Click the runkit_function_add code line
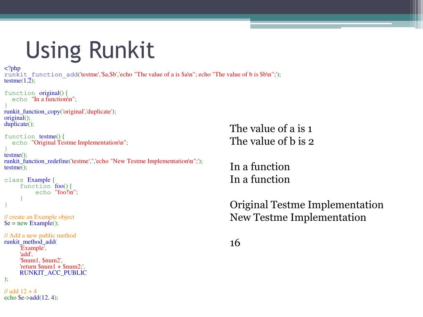Image resolution: width=423 pixels, height=317 pixels. pos(143,74)
